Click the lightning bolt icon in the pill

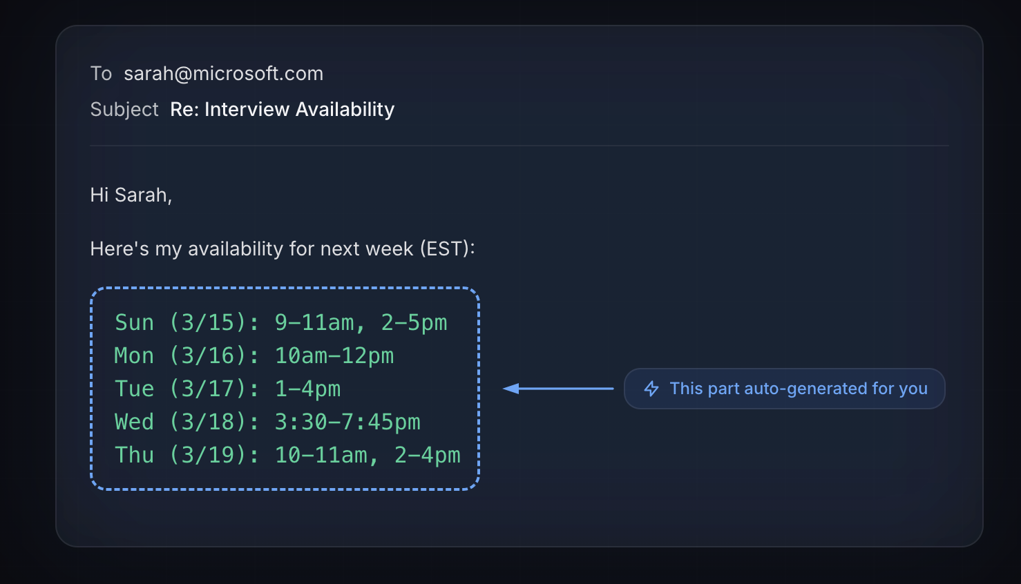point(651,389)
